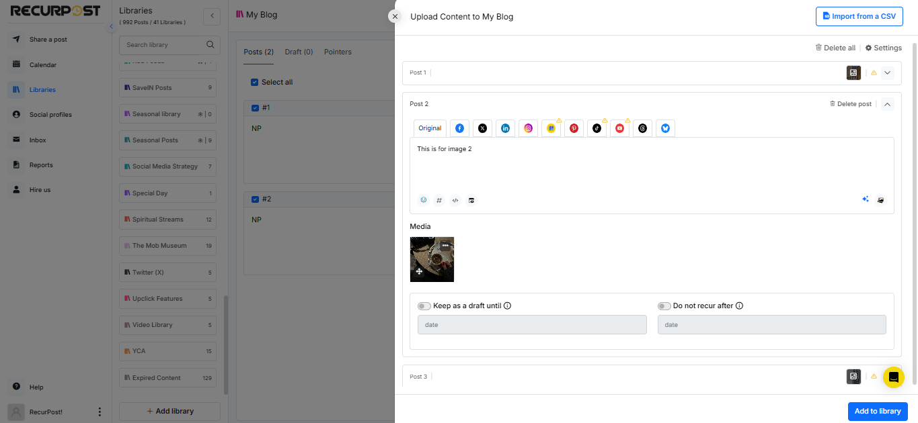Switch to the Facebook tab in Post 2
918x423 pixels.
click(x=460, y=128)
